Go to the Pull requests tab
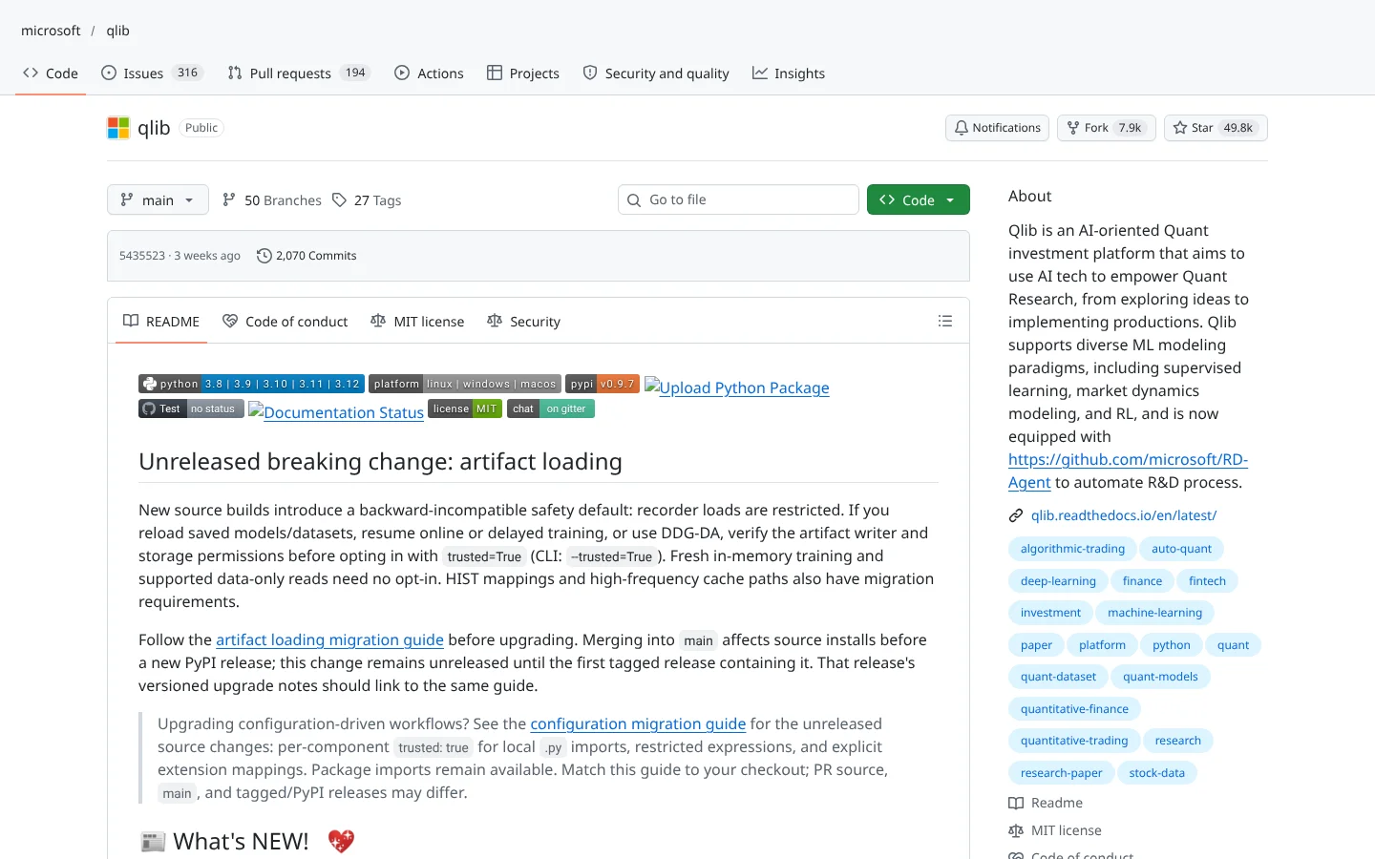This screenshot has height=859, width=1375. point(299,73)
